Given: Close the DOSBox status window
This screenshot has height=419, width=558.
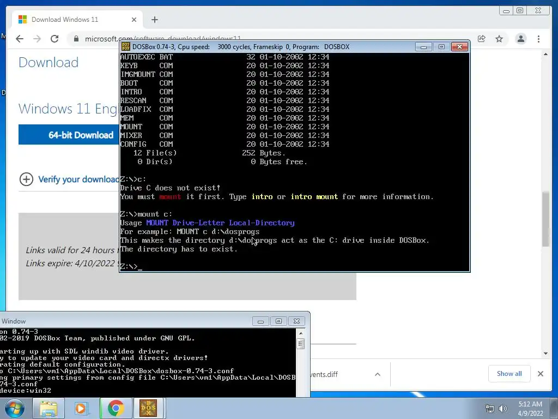Looking at the screenshot, I should (296, 321).
